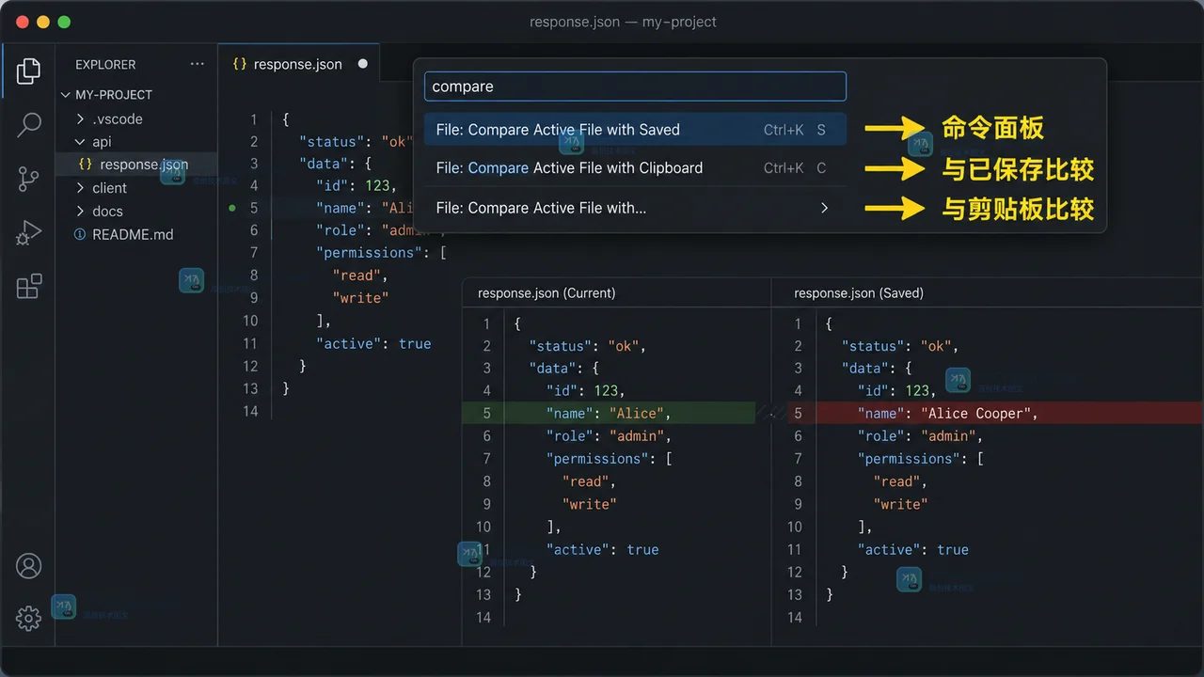1204x677 pixels.
Task: Expand the docs folder
Action: click(81, 212)
